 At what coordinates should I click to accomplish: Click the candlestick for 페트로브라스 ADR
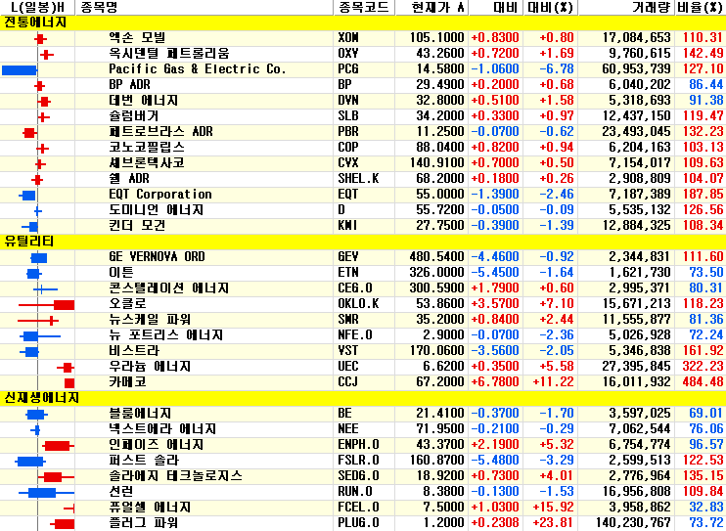pyautogui.click(x=29, y=133)
